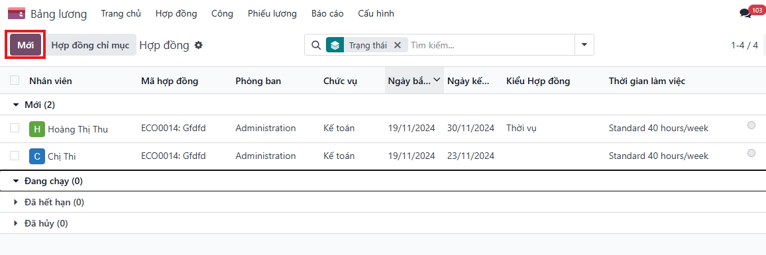766x255 pixels.
Task: Click end date 30/11/2024
Action: tap(470, 128)
